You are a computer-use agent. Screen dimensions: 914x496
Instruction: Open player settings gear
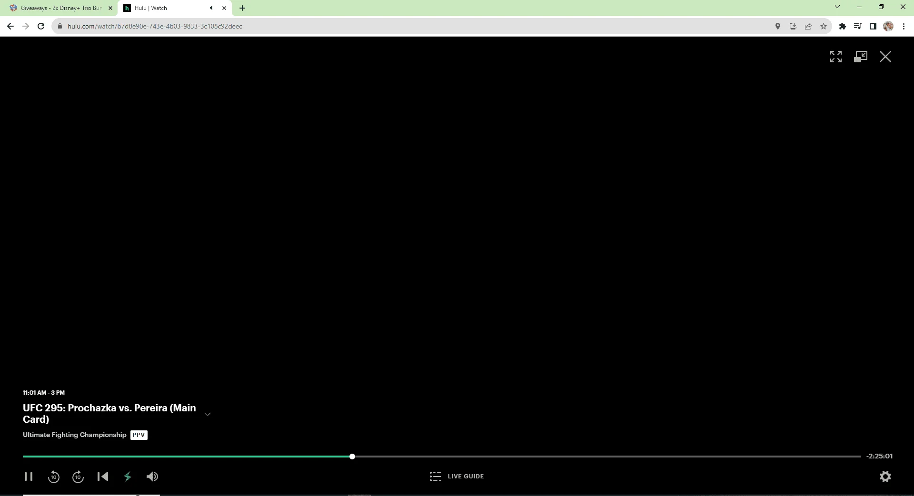coord(885,477)
